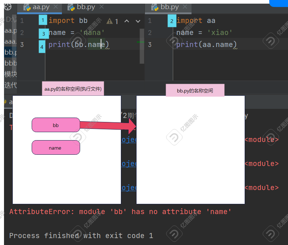Click line 1 'import bb' in aa.py
Viewport: 288px width, 245px height.
pyautogui.click(x=68, y=21)
